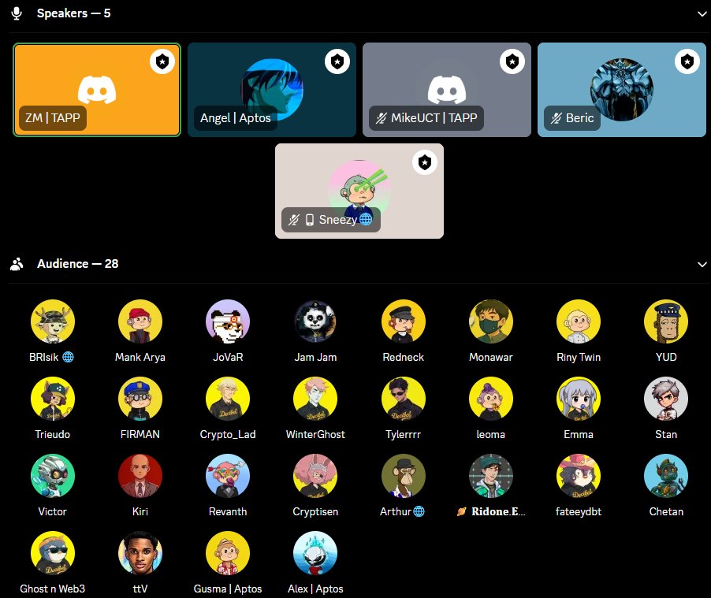Click the moderator badge on MikeUCT | TAPP tile
Screen dimensions: 711x598
pyautogui.click(x=512, y=61)
